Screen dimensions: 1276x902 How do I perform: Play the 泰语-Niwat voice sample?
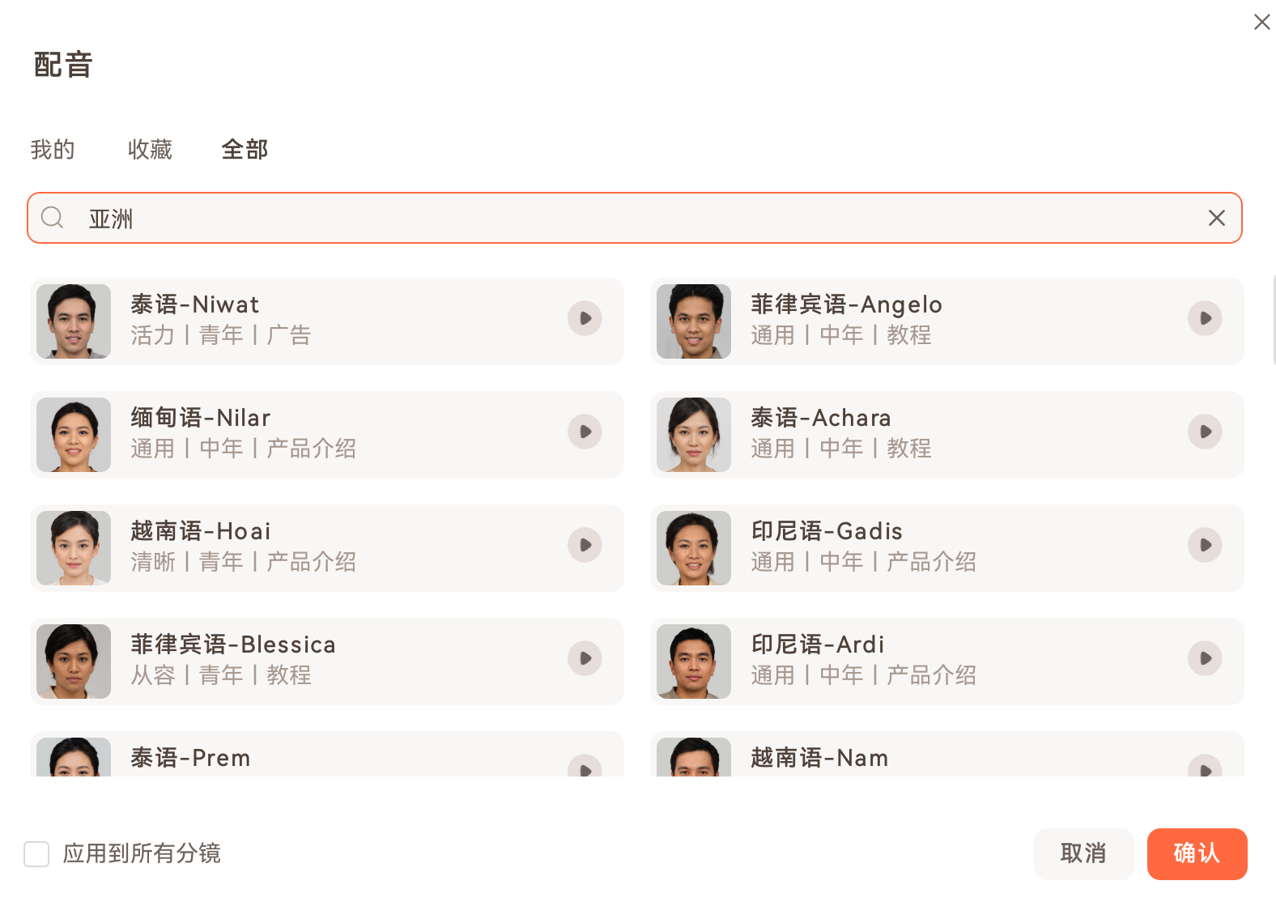click(x=584, y=318)
